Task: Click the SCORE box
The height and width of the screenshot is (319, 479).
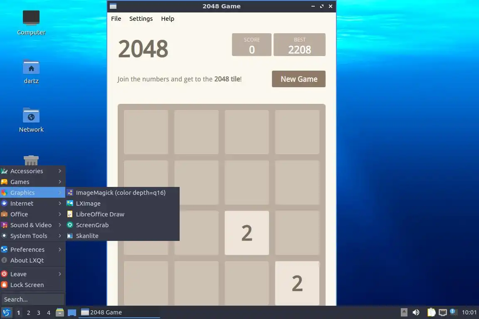Action: coord(252,44)
